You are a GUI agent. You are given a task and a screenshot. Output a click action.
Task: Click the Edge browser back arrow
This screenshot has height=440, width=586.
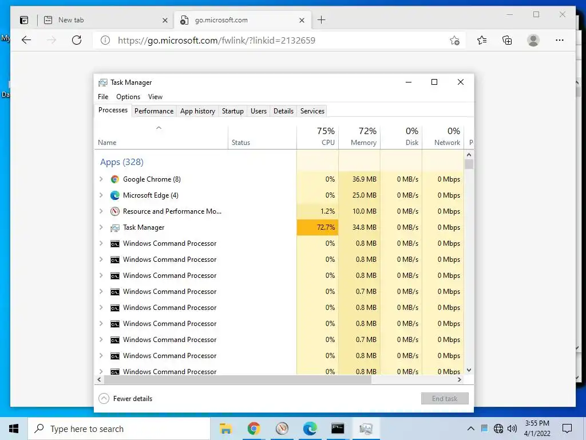click(x=26, y=40)
